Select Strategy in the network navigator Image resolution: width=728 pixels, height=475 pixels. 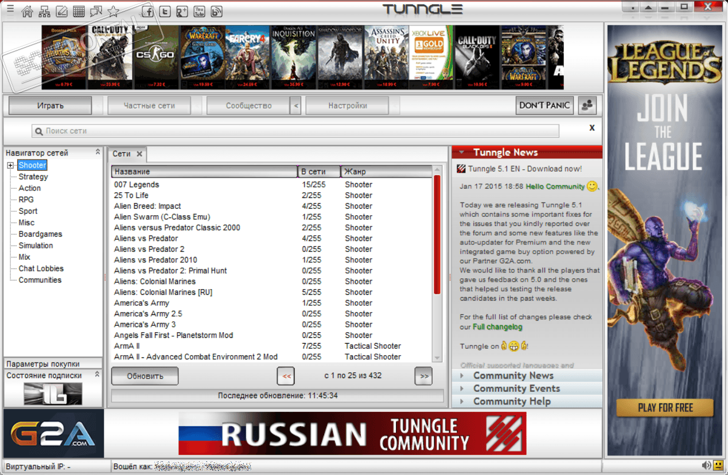pos(33,177)
